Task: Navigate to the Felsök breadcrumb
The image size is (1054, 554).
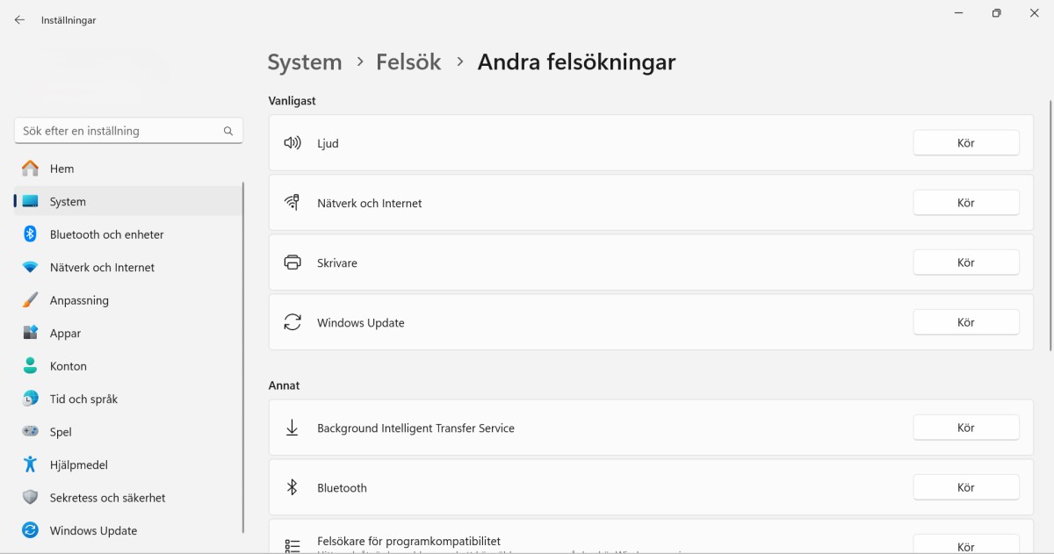Action: click(408, 62)
